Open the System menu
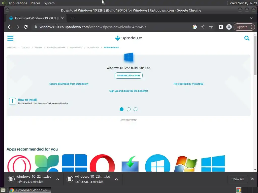Viewport: 258px width, 193px height. click(x=49, y=3)
